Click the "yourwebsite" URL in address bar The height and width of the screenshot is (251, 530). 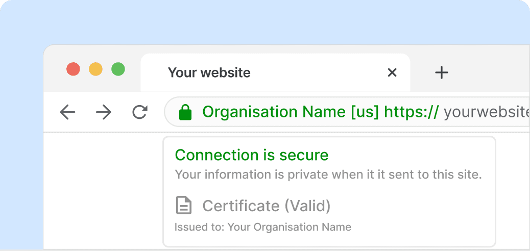click(x=485, y=112)
